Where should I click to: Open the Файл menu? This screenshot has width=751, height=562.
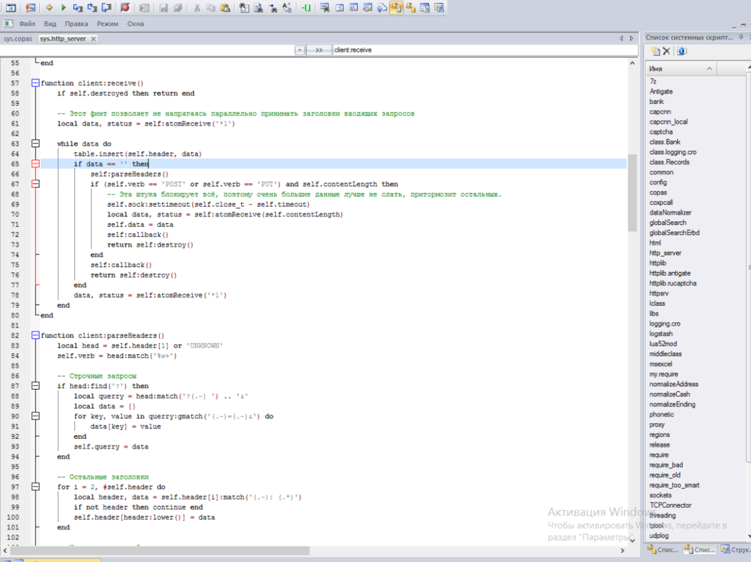(27, 24)
